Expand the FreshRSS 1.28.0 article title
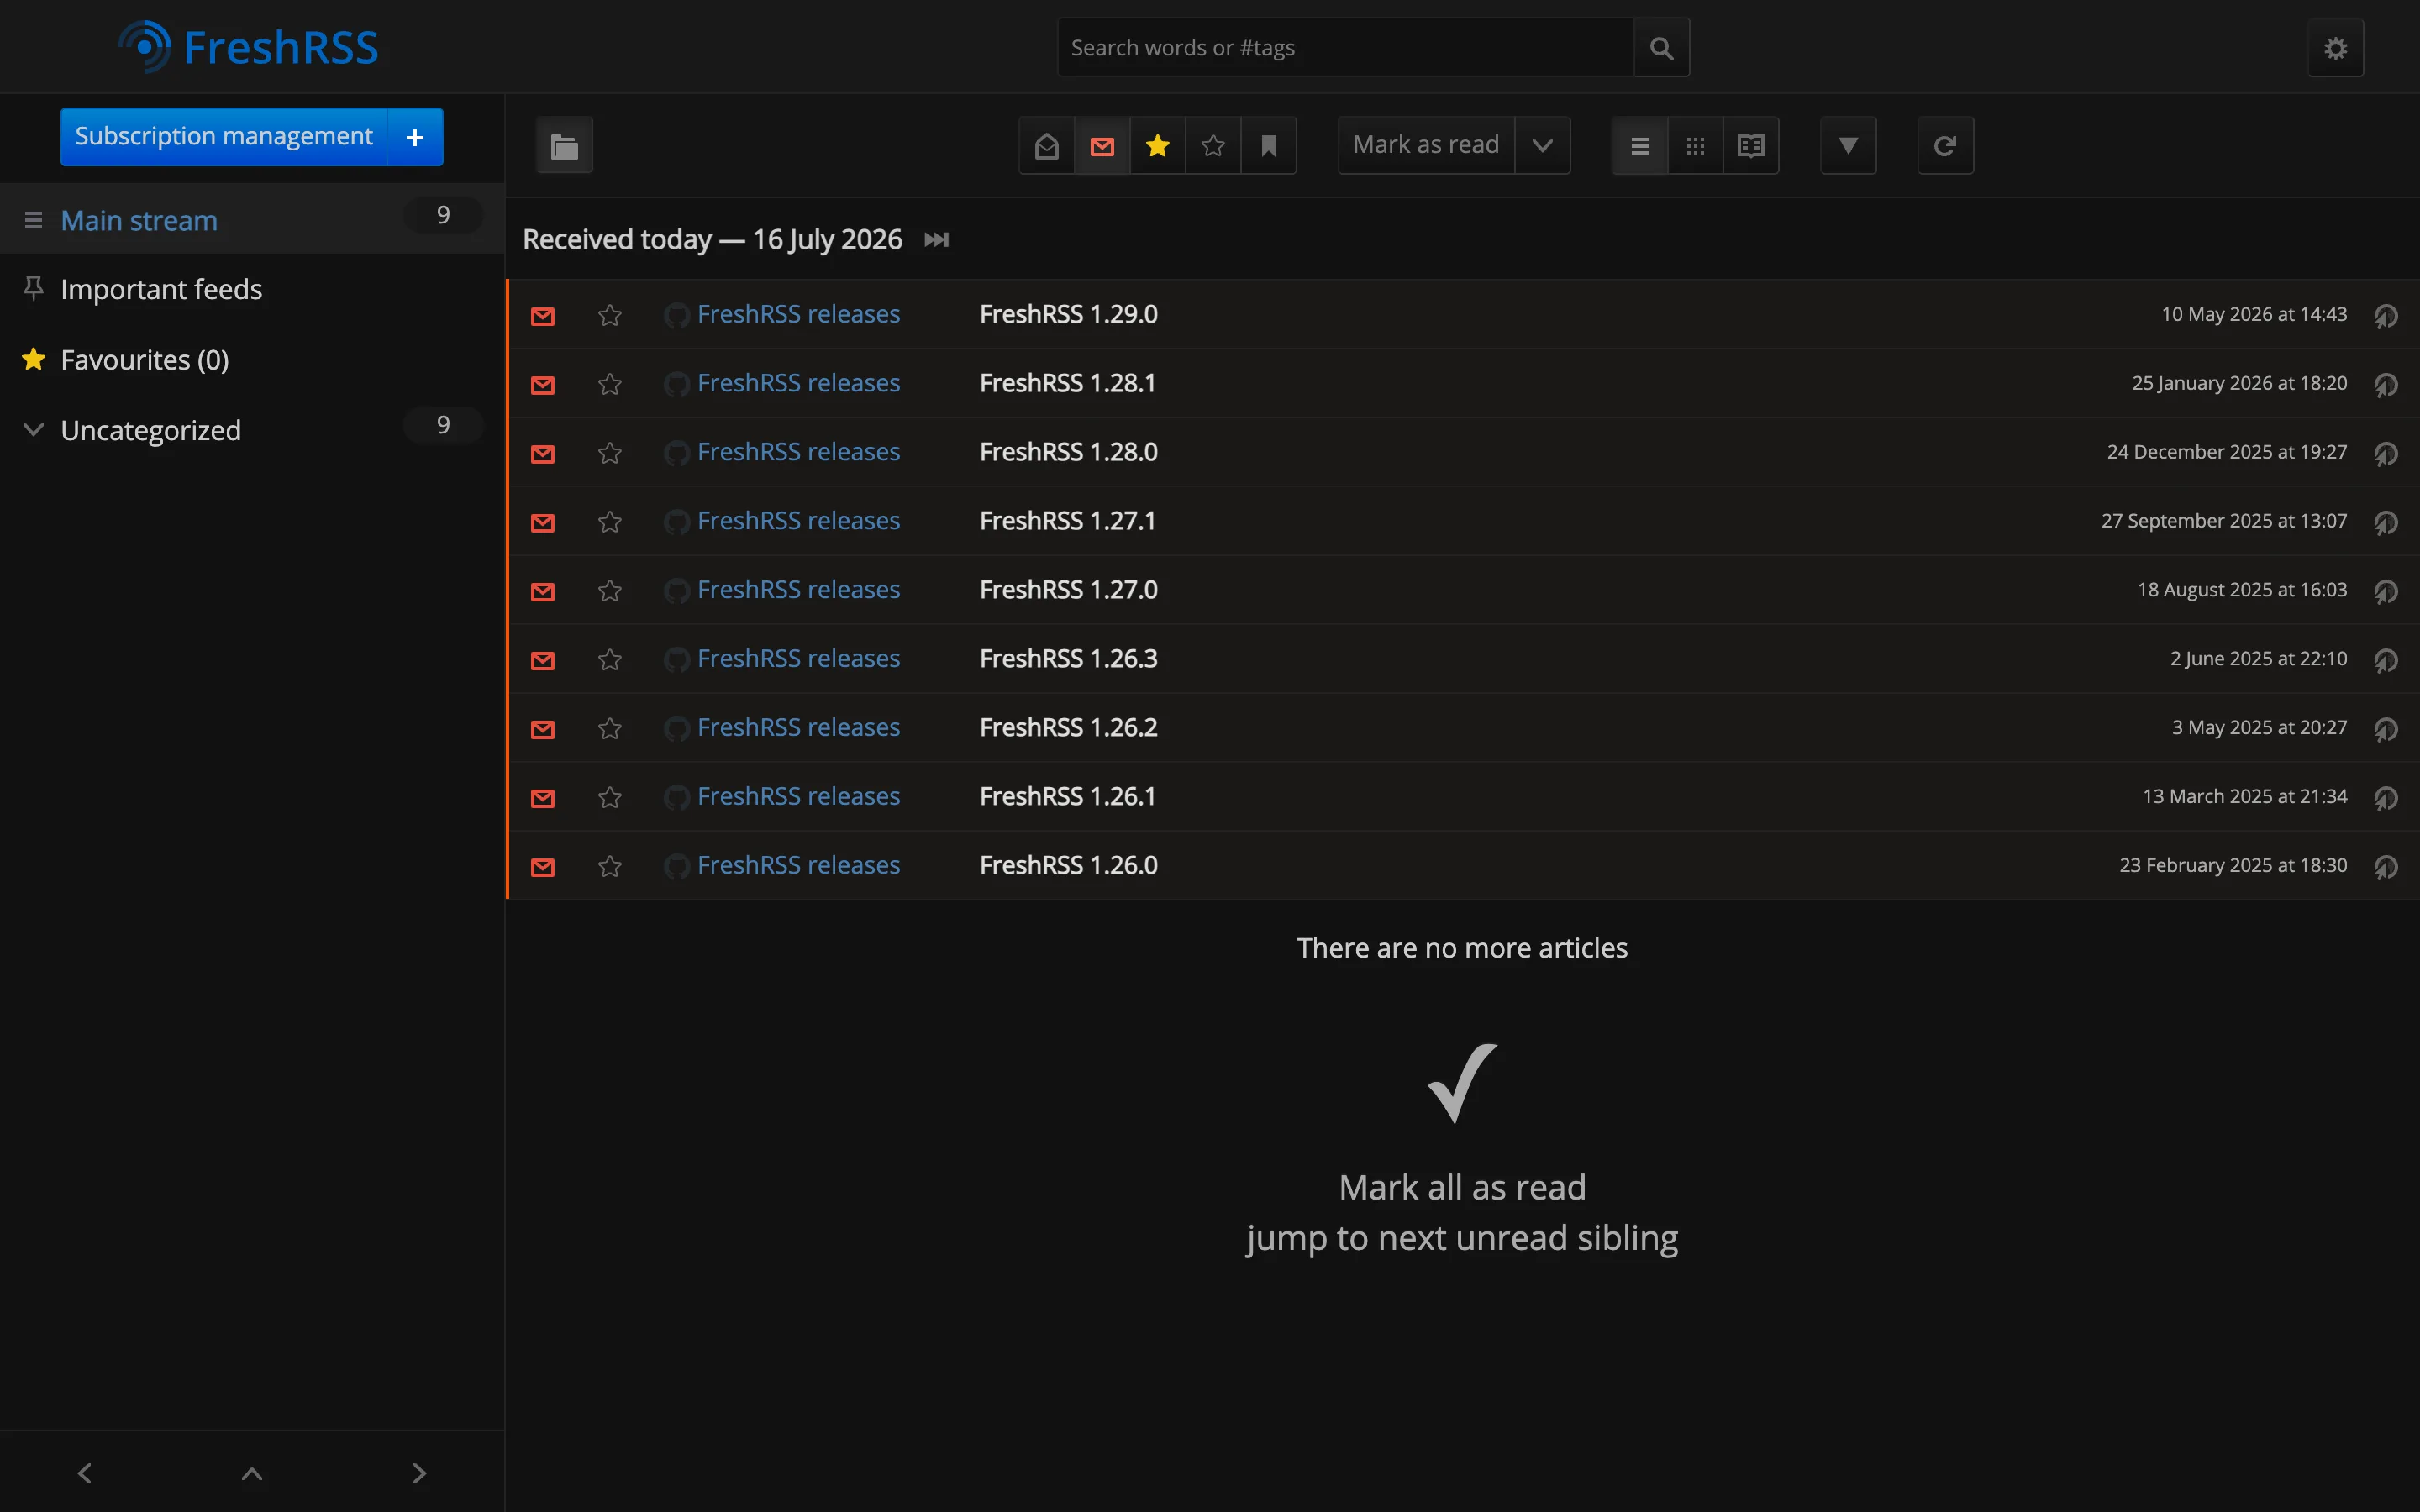This screenshot has height=1512, width=2420. tap(1068, 452)
